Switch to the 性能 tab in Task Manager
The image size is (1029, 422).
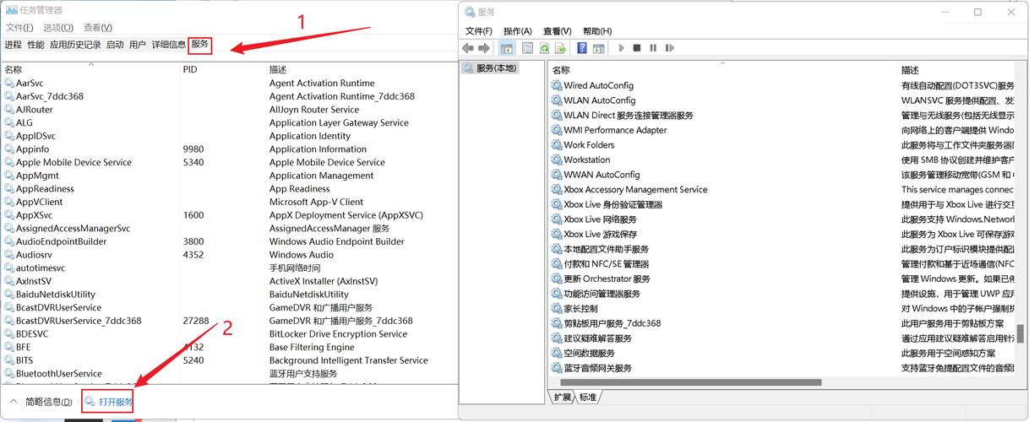pos(35,45)
